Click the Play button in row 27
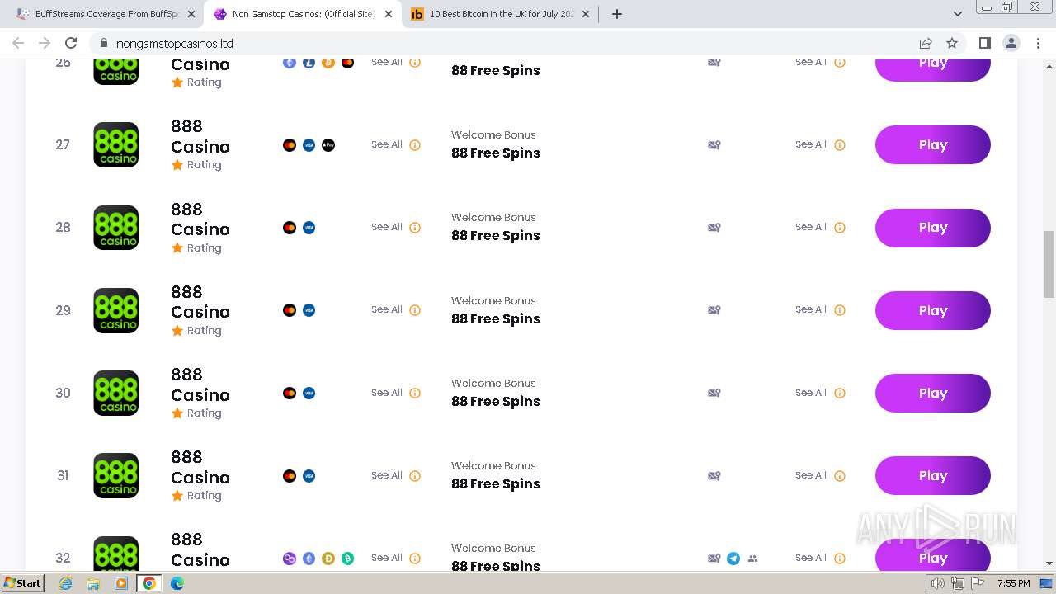1056x594 pixels. [932, 145]
